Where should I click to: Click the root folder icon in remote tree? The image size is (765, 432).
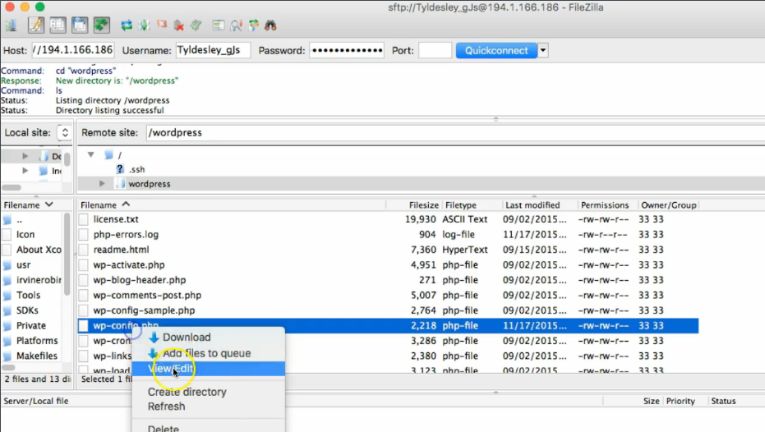(x=108, y=155)
